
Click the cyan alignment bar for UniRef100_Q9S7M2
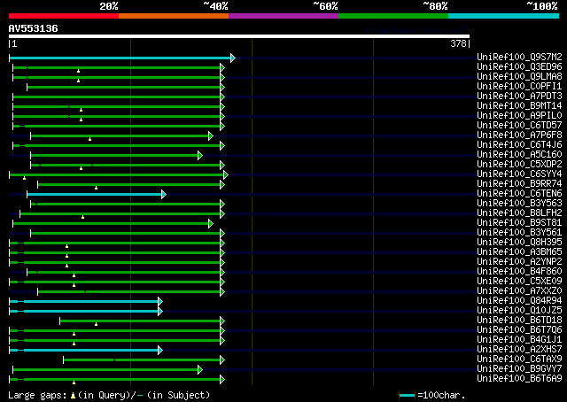(x=120, y=58)
